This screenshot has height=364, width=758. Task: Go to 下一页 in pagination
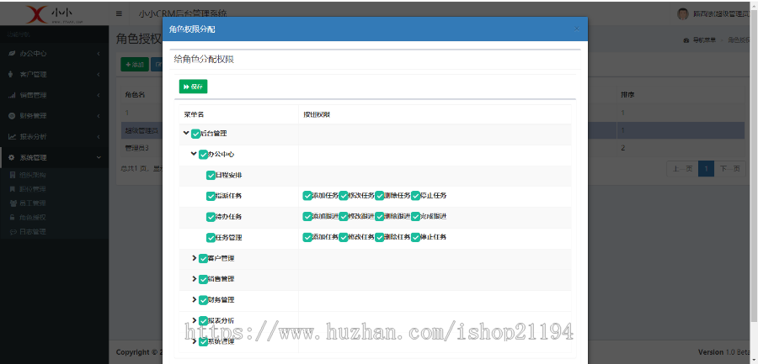coord(729,168)
